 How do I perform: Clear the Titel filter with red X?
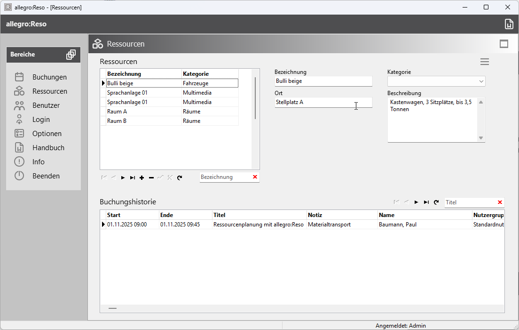pyautogui.click(x=500, y=202)
